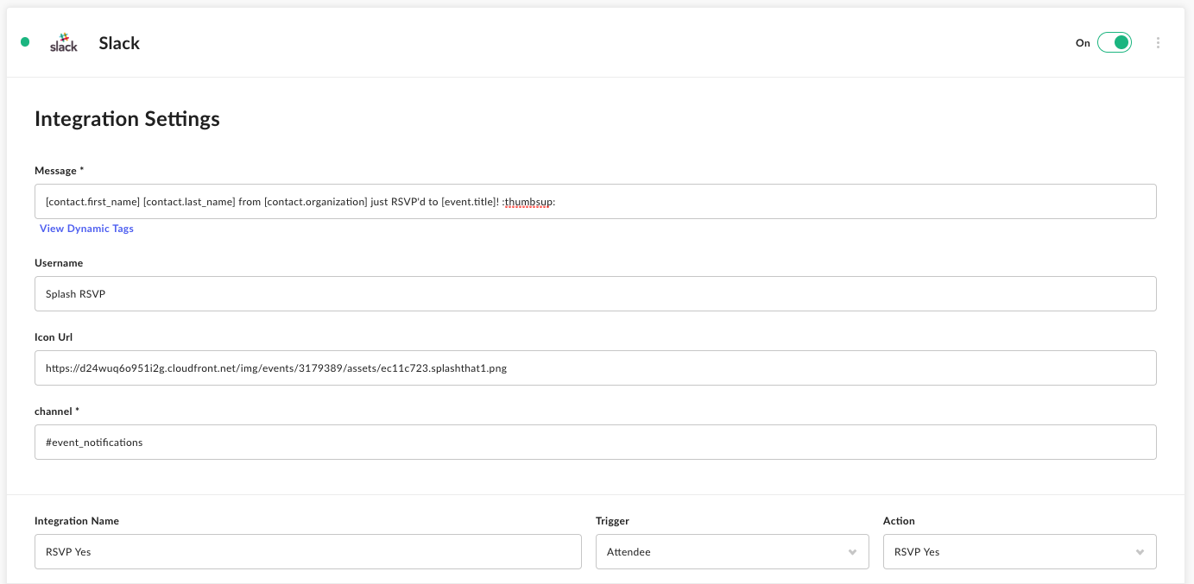Screen dimensions: 1194x584
Task: Select the channel field with #event_notifications
Action: (x=596, y=442)
